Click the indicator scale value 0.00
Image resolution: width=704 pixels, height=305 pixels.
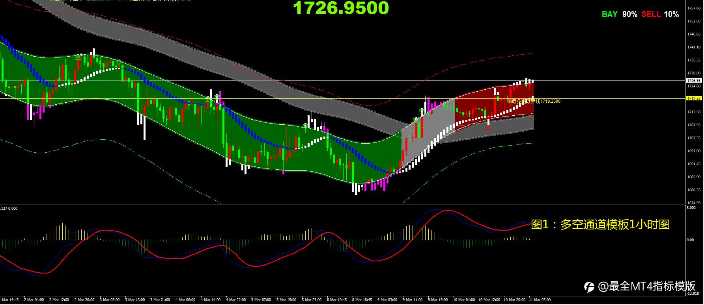click(x=690, y=240)
